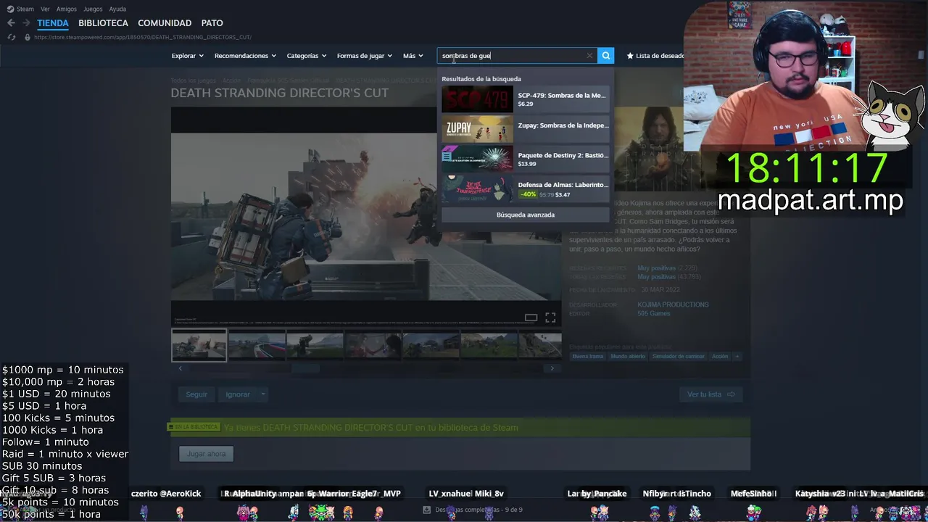The height and width of the screenshot is (522, 928).
Task: Click the Seguir button
Action: click(196, 394)
